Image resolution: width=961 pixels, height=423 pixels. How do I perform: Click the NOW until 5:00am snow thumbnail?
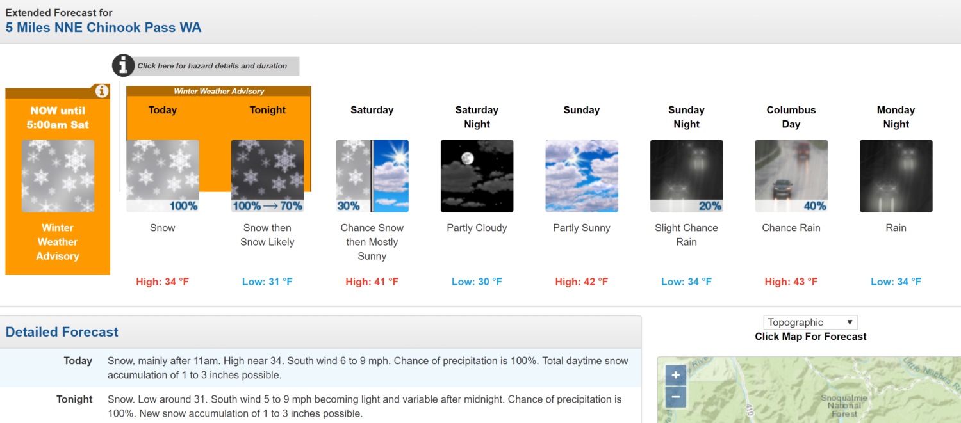point(58,176)
